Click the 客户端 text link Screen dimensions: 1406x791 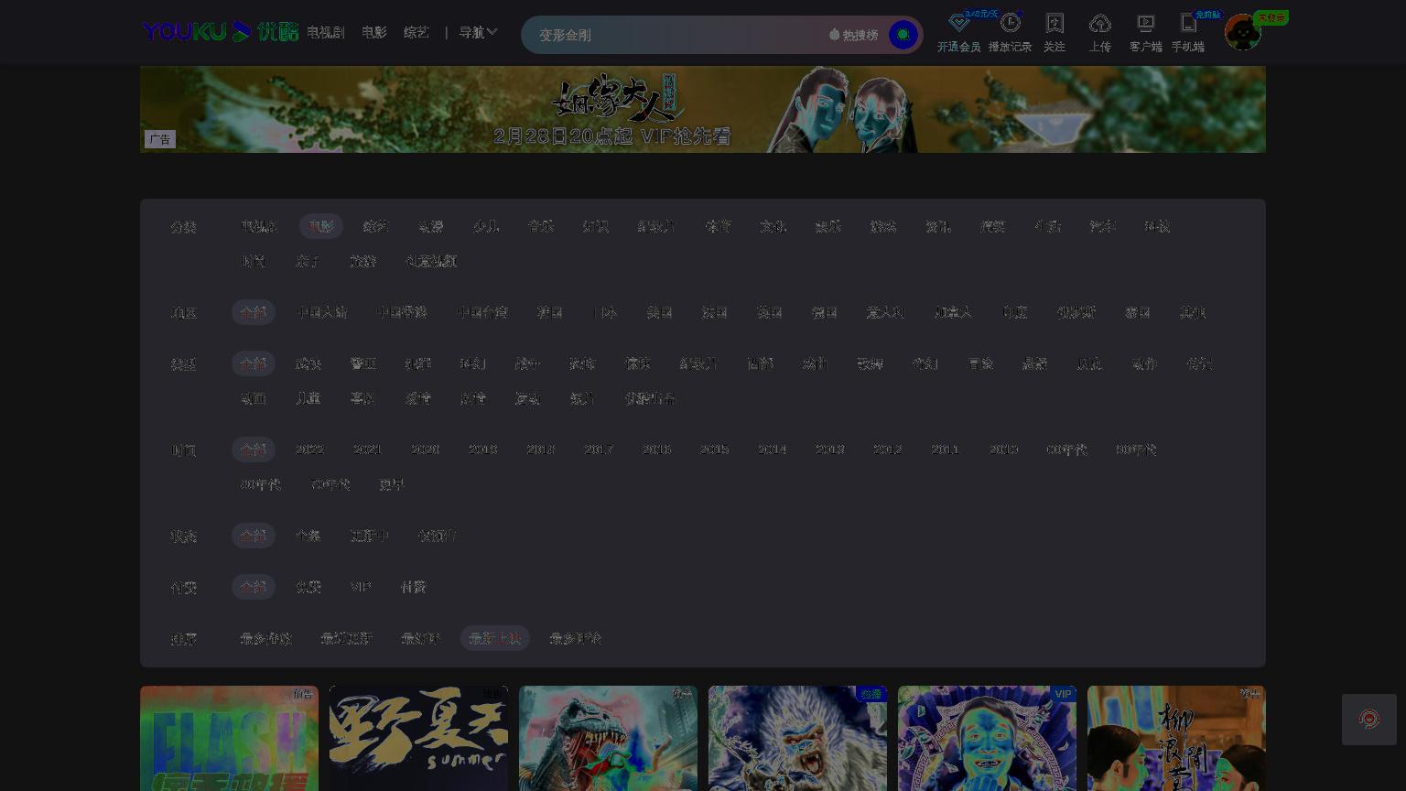pyautogui.click(x=1145, y=47)
